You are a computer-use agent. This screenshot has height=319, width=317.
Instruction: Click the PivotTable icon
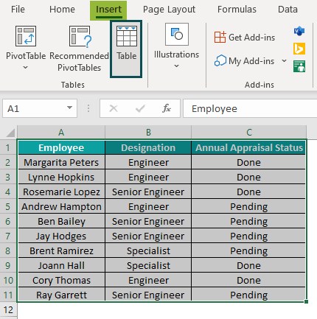pos(26,36)
